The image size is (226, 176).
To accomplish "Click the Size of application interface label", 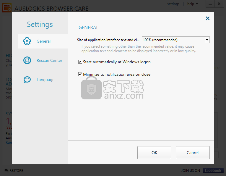I will point(108,40).
